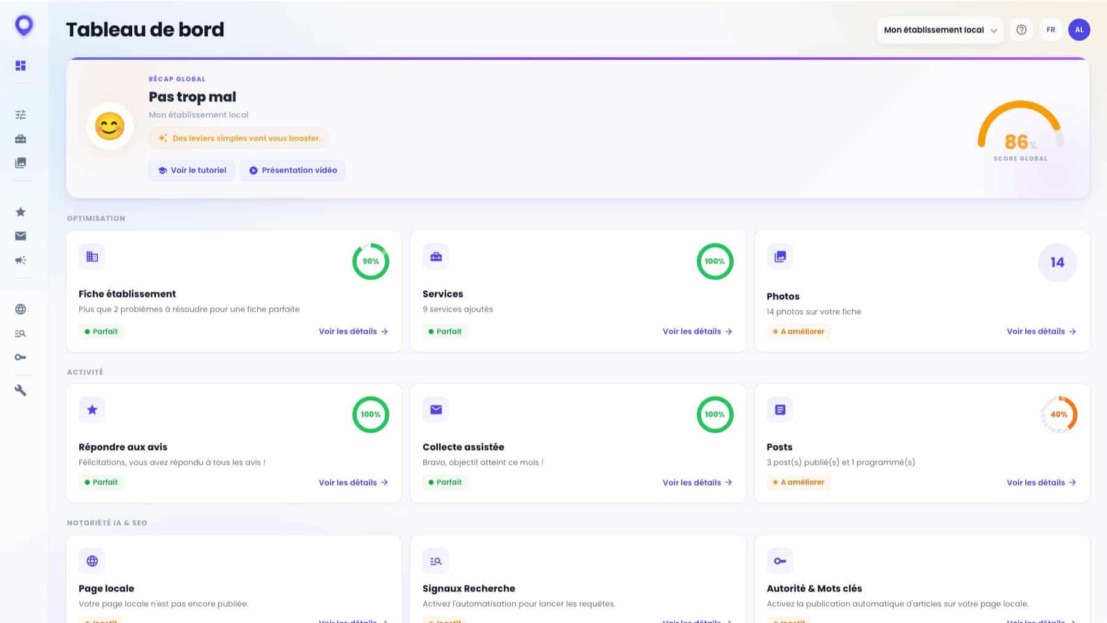Play the Présentation vidéo button

pyautogui.click(x=293, y=170)
